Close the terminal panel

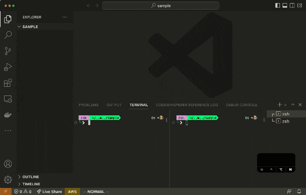300,105
